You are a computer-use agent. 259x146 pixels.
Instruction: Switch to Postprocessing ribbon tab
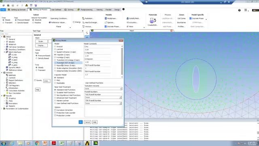(x=85, y=10)
